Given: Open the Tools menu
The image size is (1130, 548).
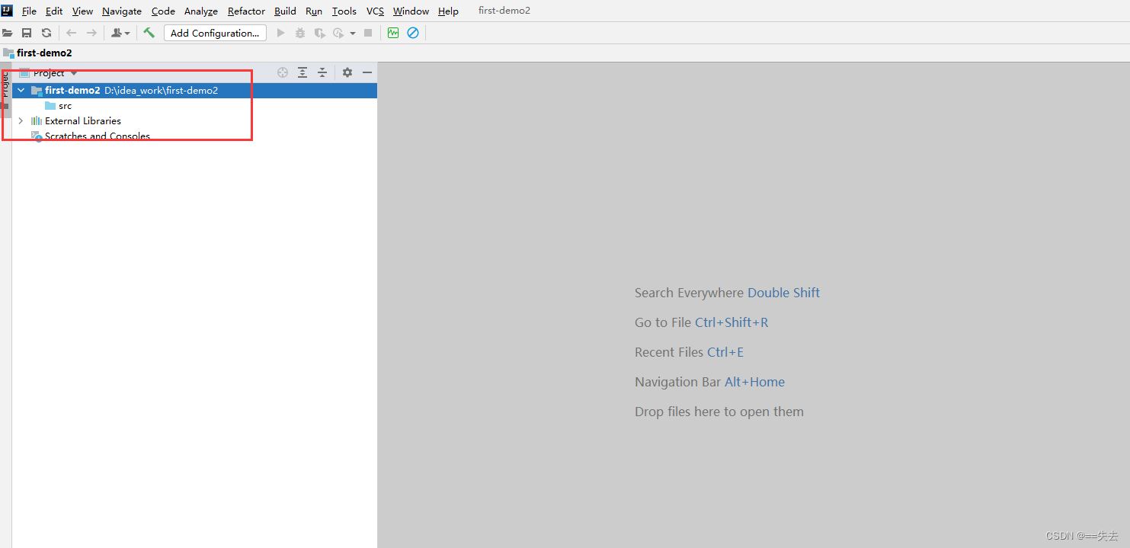Looking at the screenshot, I should click(x=344, y=11).
